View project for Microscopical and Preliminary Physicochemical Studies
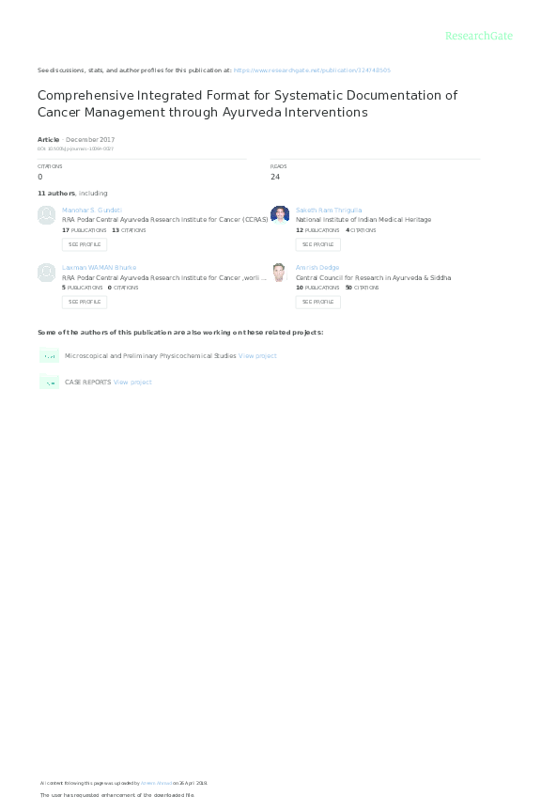 pos(257,356)
